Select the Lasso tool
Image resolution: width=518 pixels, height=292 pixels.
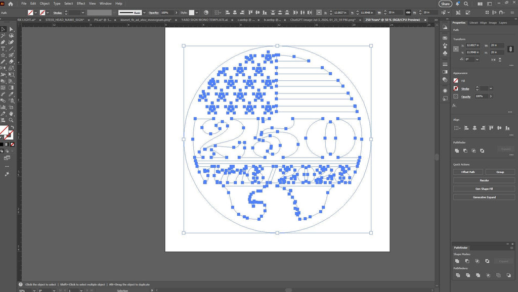11,36
